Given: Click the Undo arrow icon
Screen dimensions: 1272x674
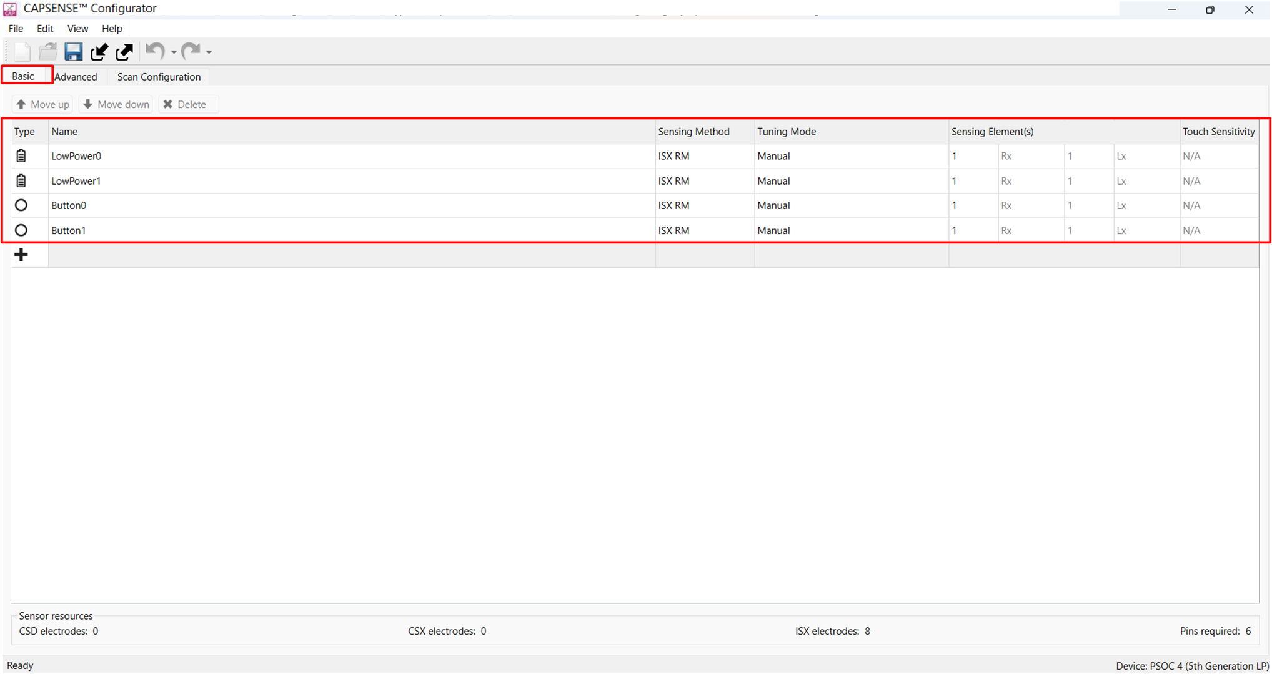Looking at the screenshot, I should [x=155, y=51].
